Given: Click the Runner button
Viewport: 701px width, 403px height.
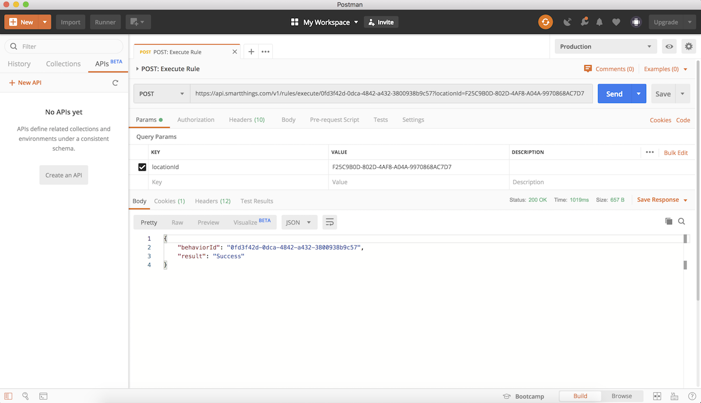Looking at the screenshot, I should tap(105, 22).
